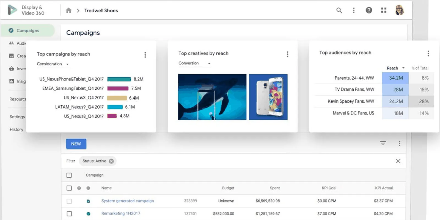Expand the Consideration dropdown

point(53,64)
